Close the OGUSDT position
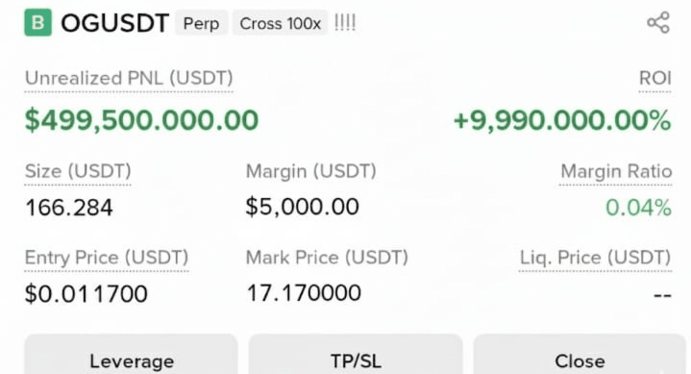Viewport: 691px width, 374px height. [x=580, y=357]
